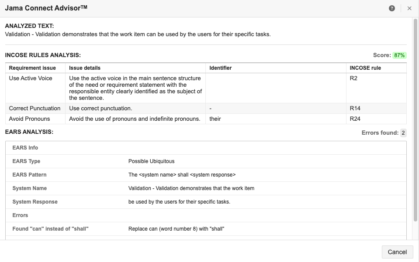Click the R14 rule cell

(355, 108)
